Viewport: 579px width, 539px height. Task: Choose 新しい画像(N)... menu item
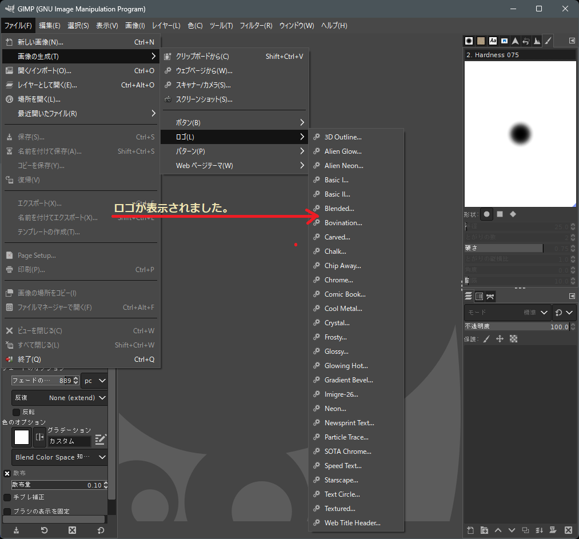tap(81, 42)
